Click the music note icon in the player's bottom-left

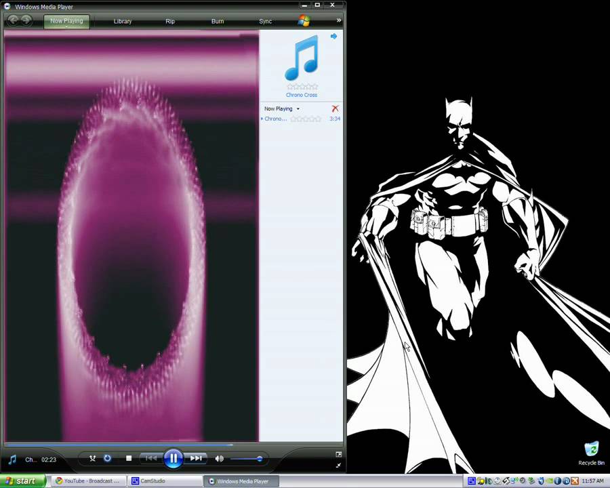tap(12, 460)
